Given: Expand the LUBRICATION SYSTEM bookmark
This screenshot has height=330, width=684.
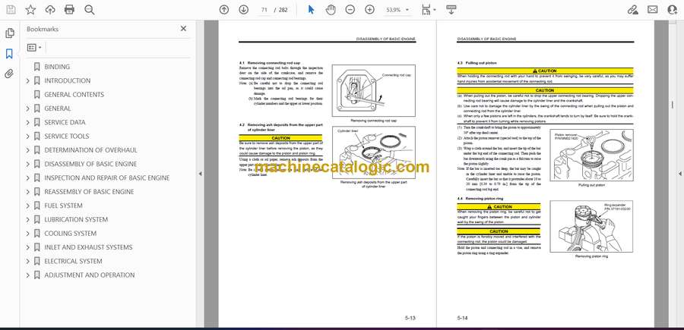Looking at the screenshot, I should pos(28,219).
